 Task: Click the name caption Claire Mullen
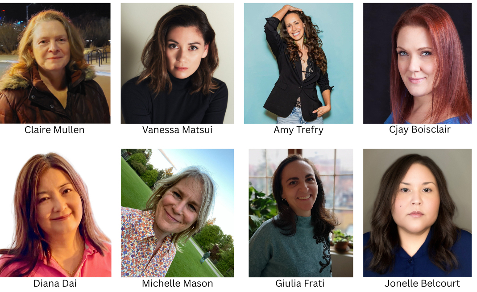point(54,130)
